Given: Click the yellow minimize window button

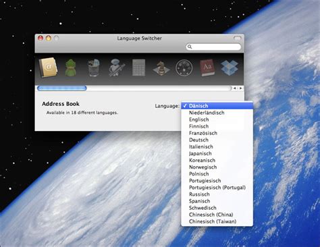Looking at the screenshot, I should (x=49, y=38).
